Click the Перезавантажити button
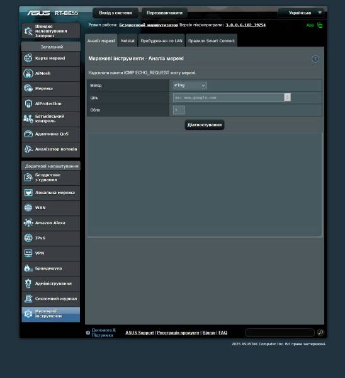The width and height of the screenshot is (345, 378). click(x=164, y=13)
